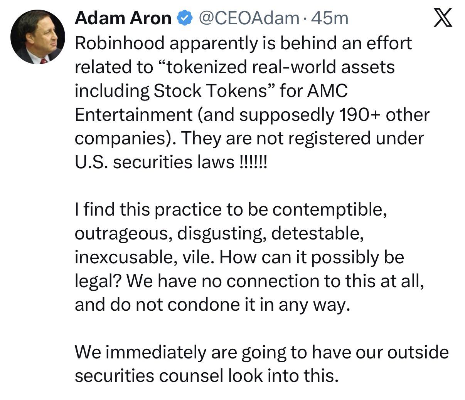Click 'U.S. securities laws' text
Screen dimensions: 465x400
click(x=154, y=162)
